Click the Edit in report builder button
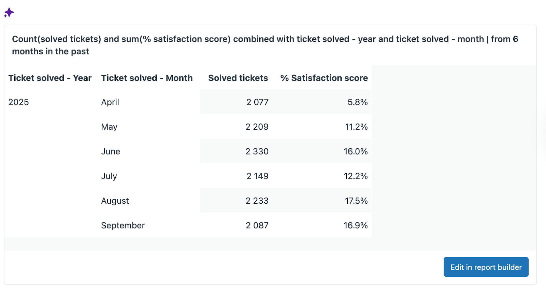Image resolution: width=546 pixels, height=292 pixels. [486, 267]
